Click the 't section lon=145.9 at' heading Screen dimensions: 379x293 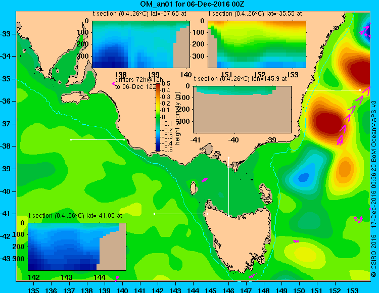pos(240,79)
